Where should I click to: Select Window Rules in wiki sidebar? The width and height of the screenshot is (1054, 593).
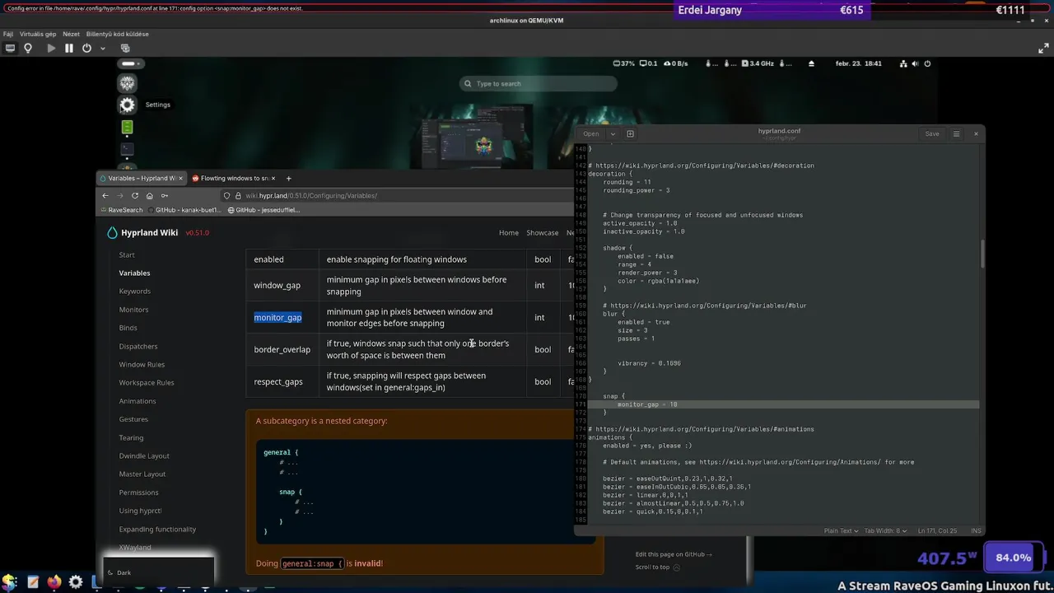click(142, 364)
